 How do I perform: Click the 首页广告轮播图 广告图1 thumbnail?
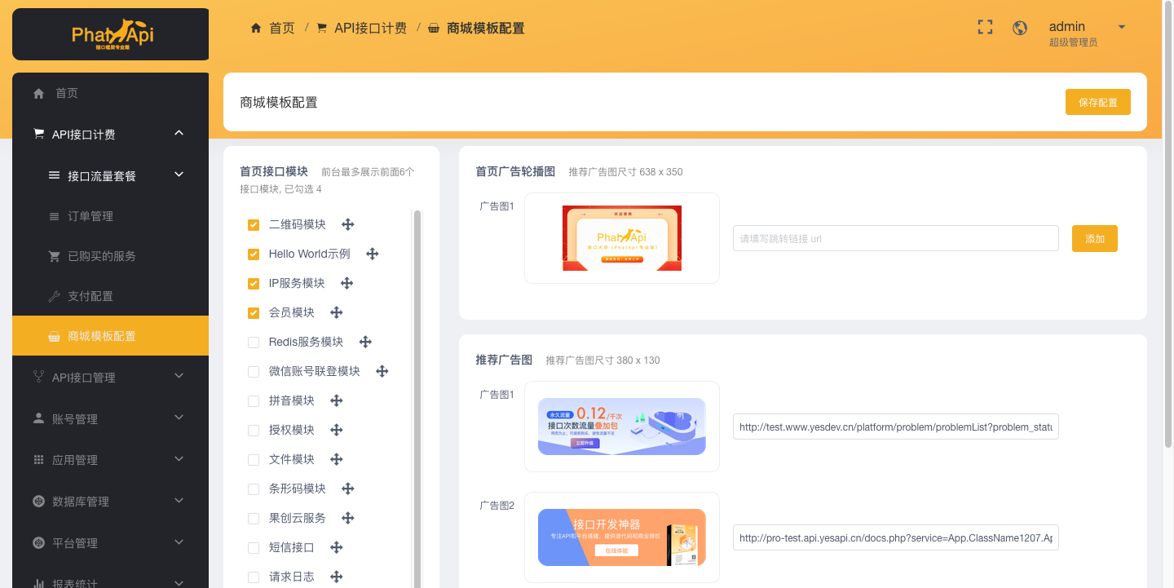(x=622, y=238)
